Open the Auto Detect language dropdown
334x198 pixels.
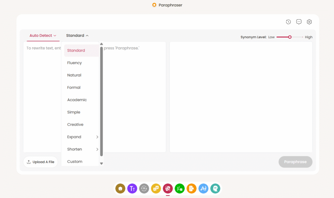tap(43, 36)
